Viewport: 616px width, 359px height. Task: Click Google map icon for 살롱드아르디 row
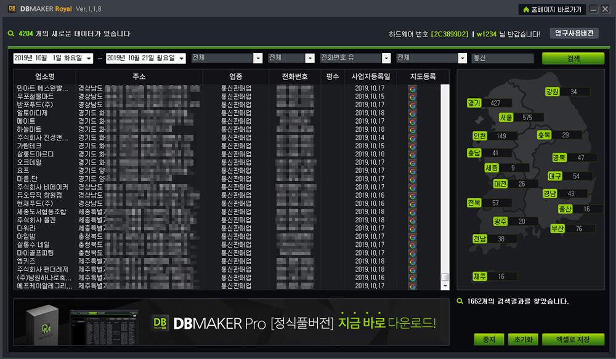(x=413, y=155)
